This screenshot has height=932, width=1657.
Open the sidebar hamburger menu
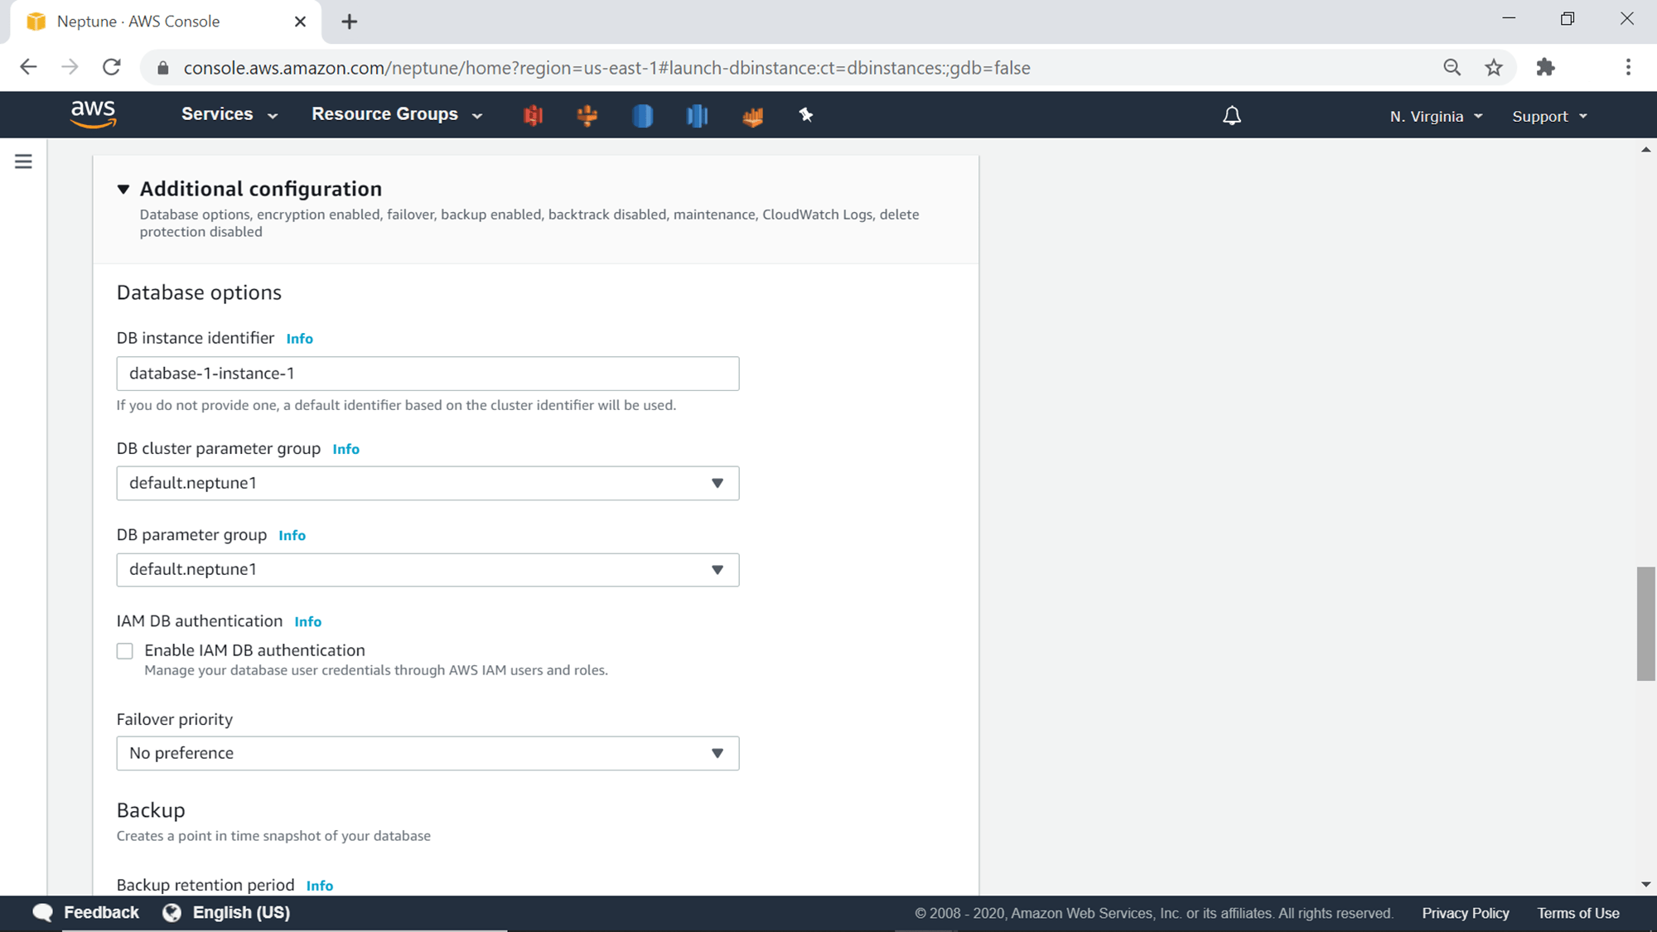pos(23,162)
